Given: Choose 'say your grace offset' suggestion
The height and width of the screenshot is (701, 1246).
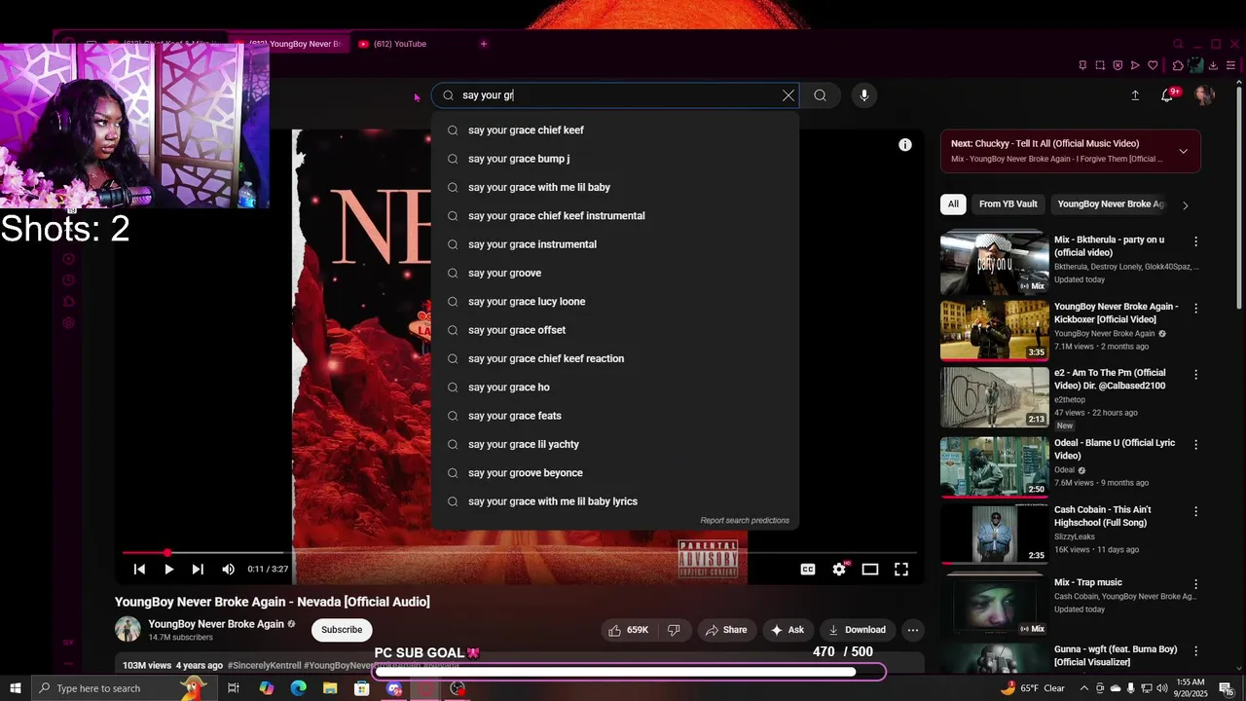Looking at the screenshot, I should [615, 330].
